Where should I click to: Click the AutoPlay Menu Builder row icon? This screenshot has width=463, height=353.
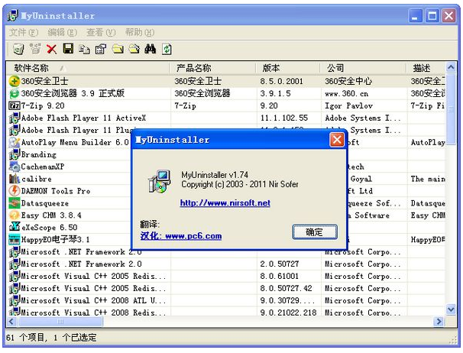click(15, 142)
